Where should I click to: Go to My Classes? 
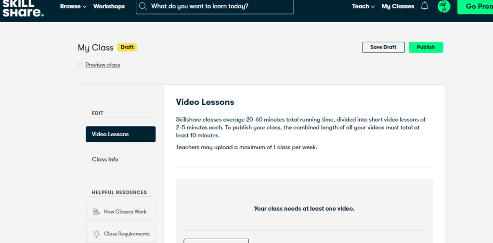[398, 6]
